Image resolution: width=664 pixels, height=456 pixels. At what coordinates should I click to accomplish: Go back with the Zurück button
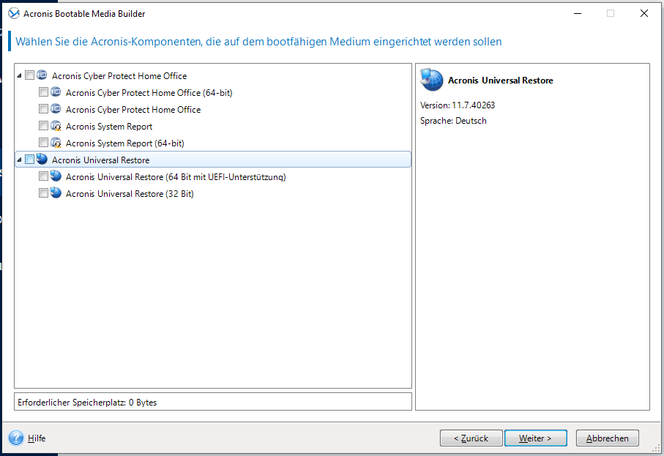[x=471, y=438]
